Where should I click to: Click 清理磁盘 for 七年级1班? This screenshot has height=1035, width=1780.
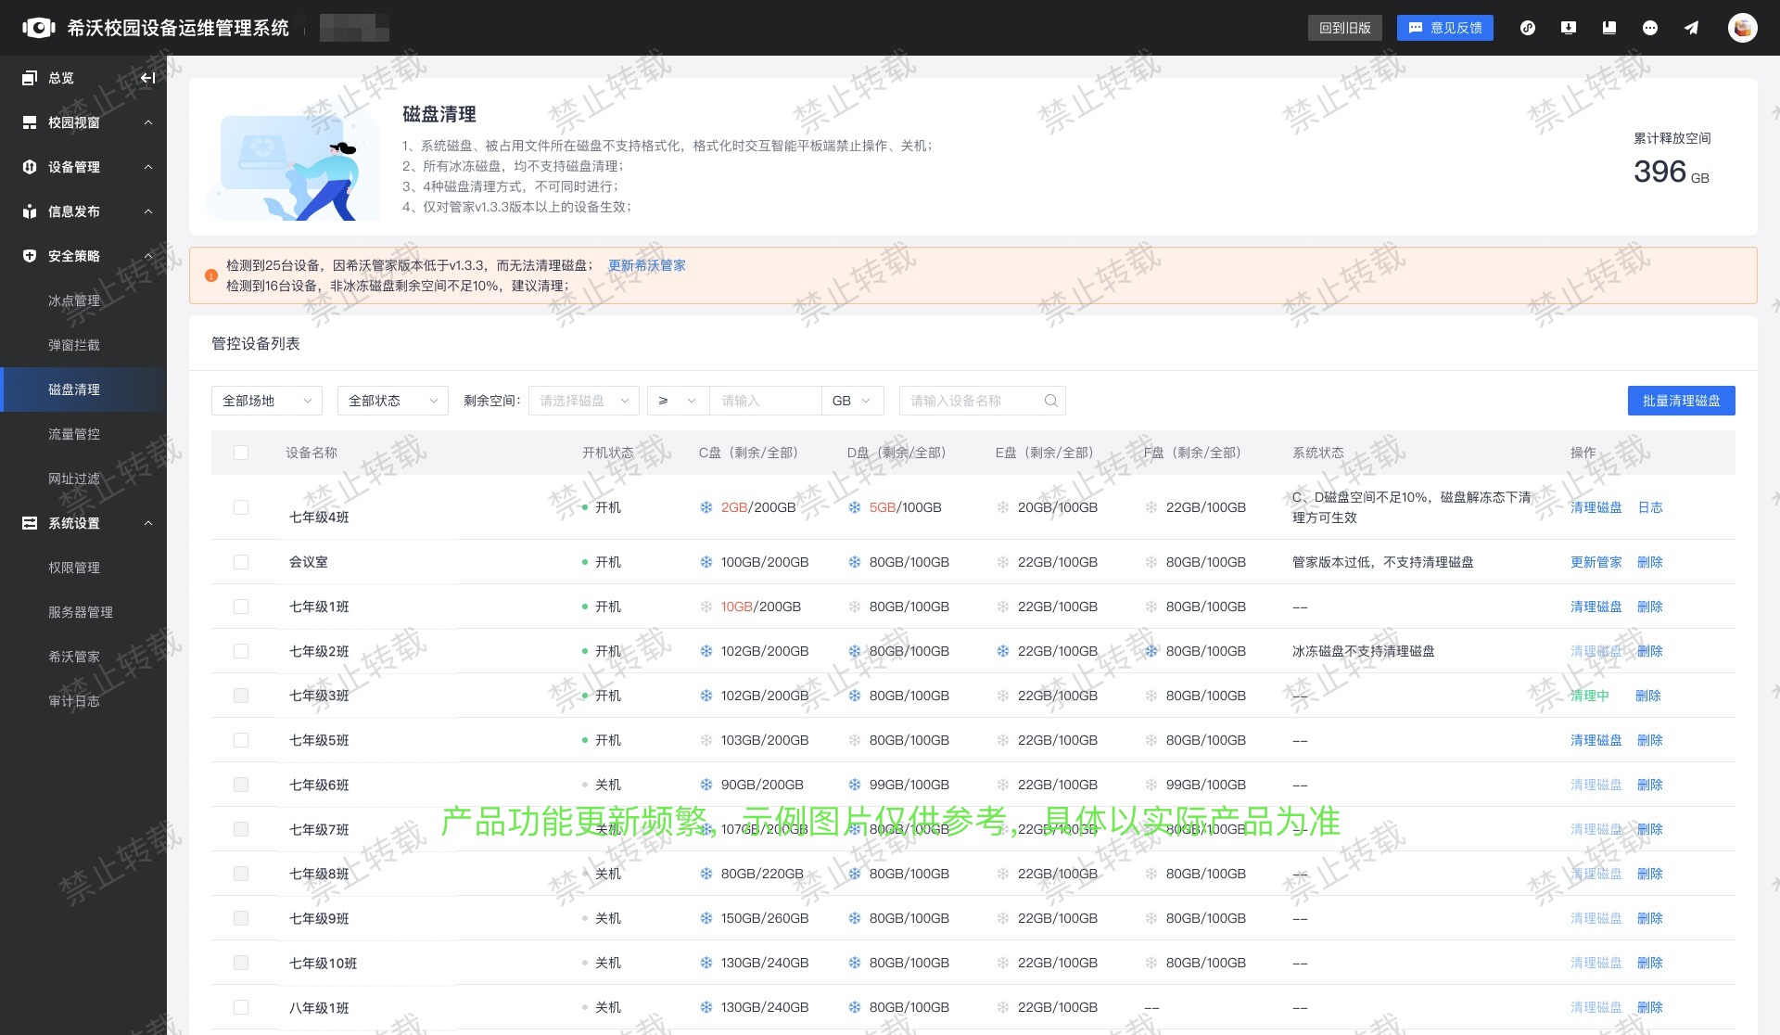pyautogui.click(x=1596, y=607)
